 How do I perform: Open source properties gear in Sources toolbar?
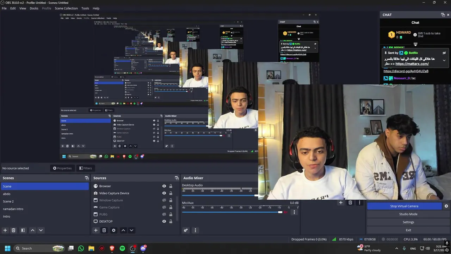click(x=113, y=230)
